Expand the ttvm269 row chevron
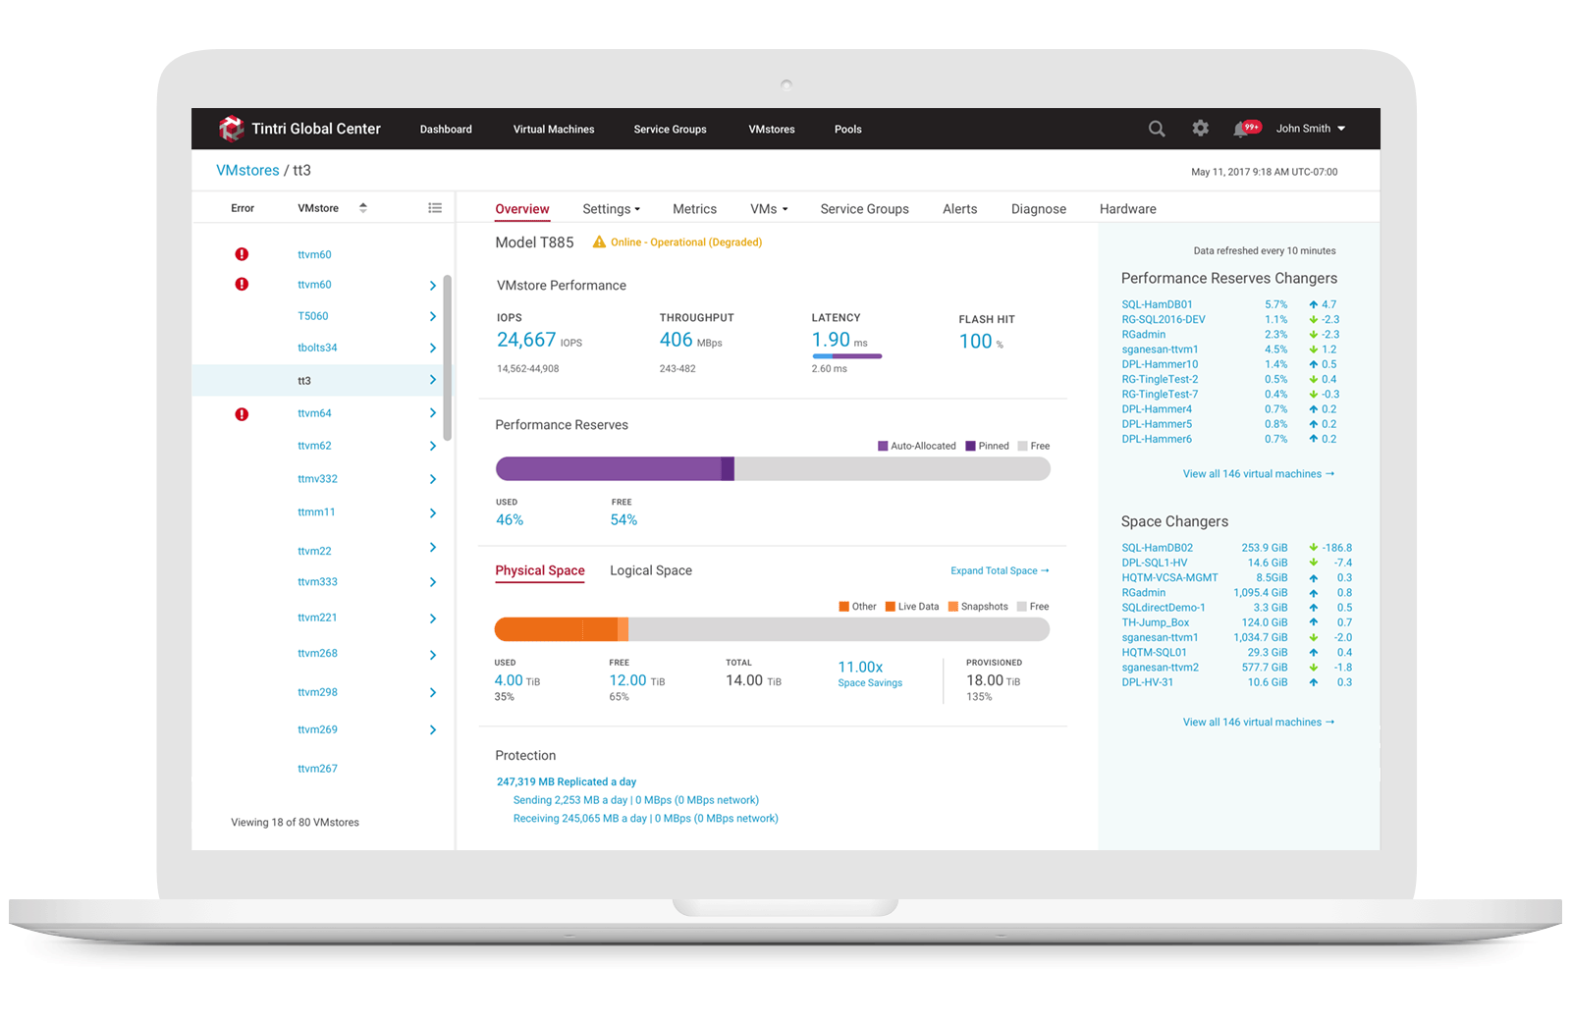1571x1022 pixels. click(x=433, y=729)
